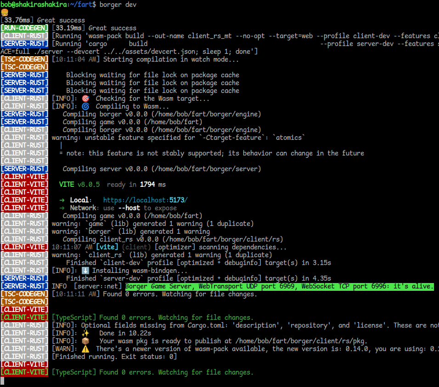Collapse the SERVER-RUST entry next to the green message

point(24,286)
